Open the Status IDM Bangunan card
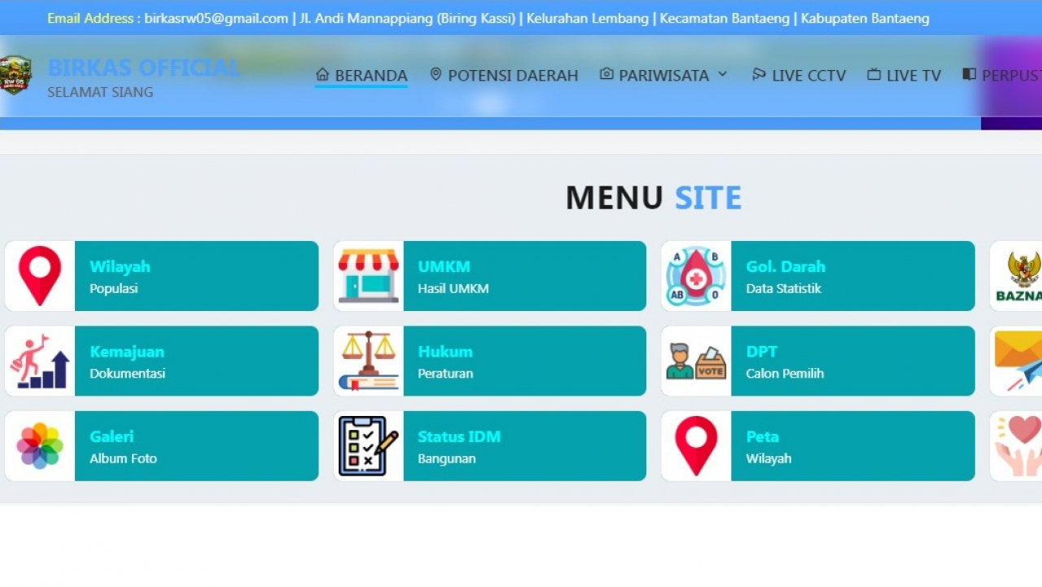 490,446
